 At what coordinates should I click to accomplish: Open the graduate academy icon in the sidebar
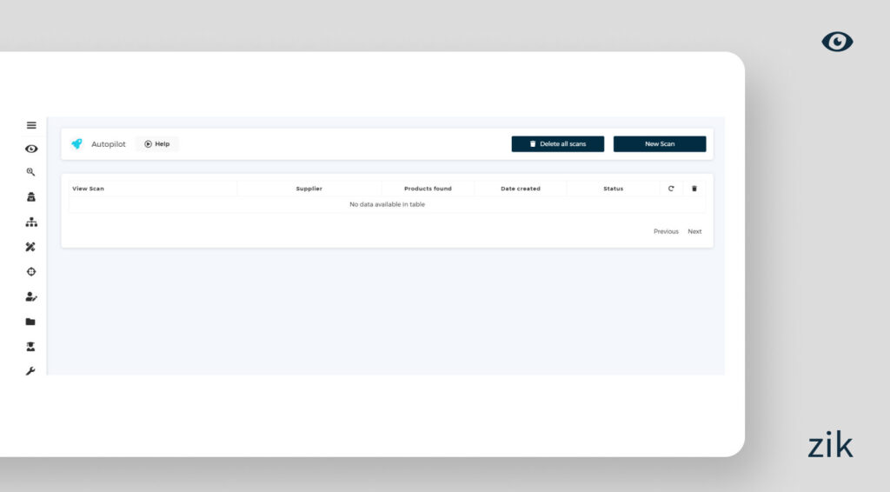(31, 346)
